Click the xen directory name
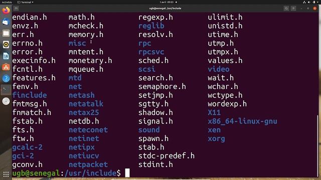 click(214, 130)
